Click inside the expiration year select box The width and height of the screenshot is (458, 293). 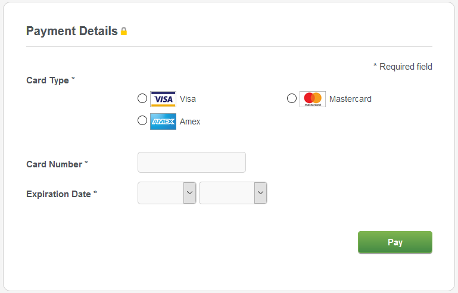coord(233,193)
